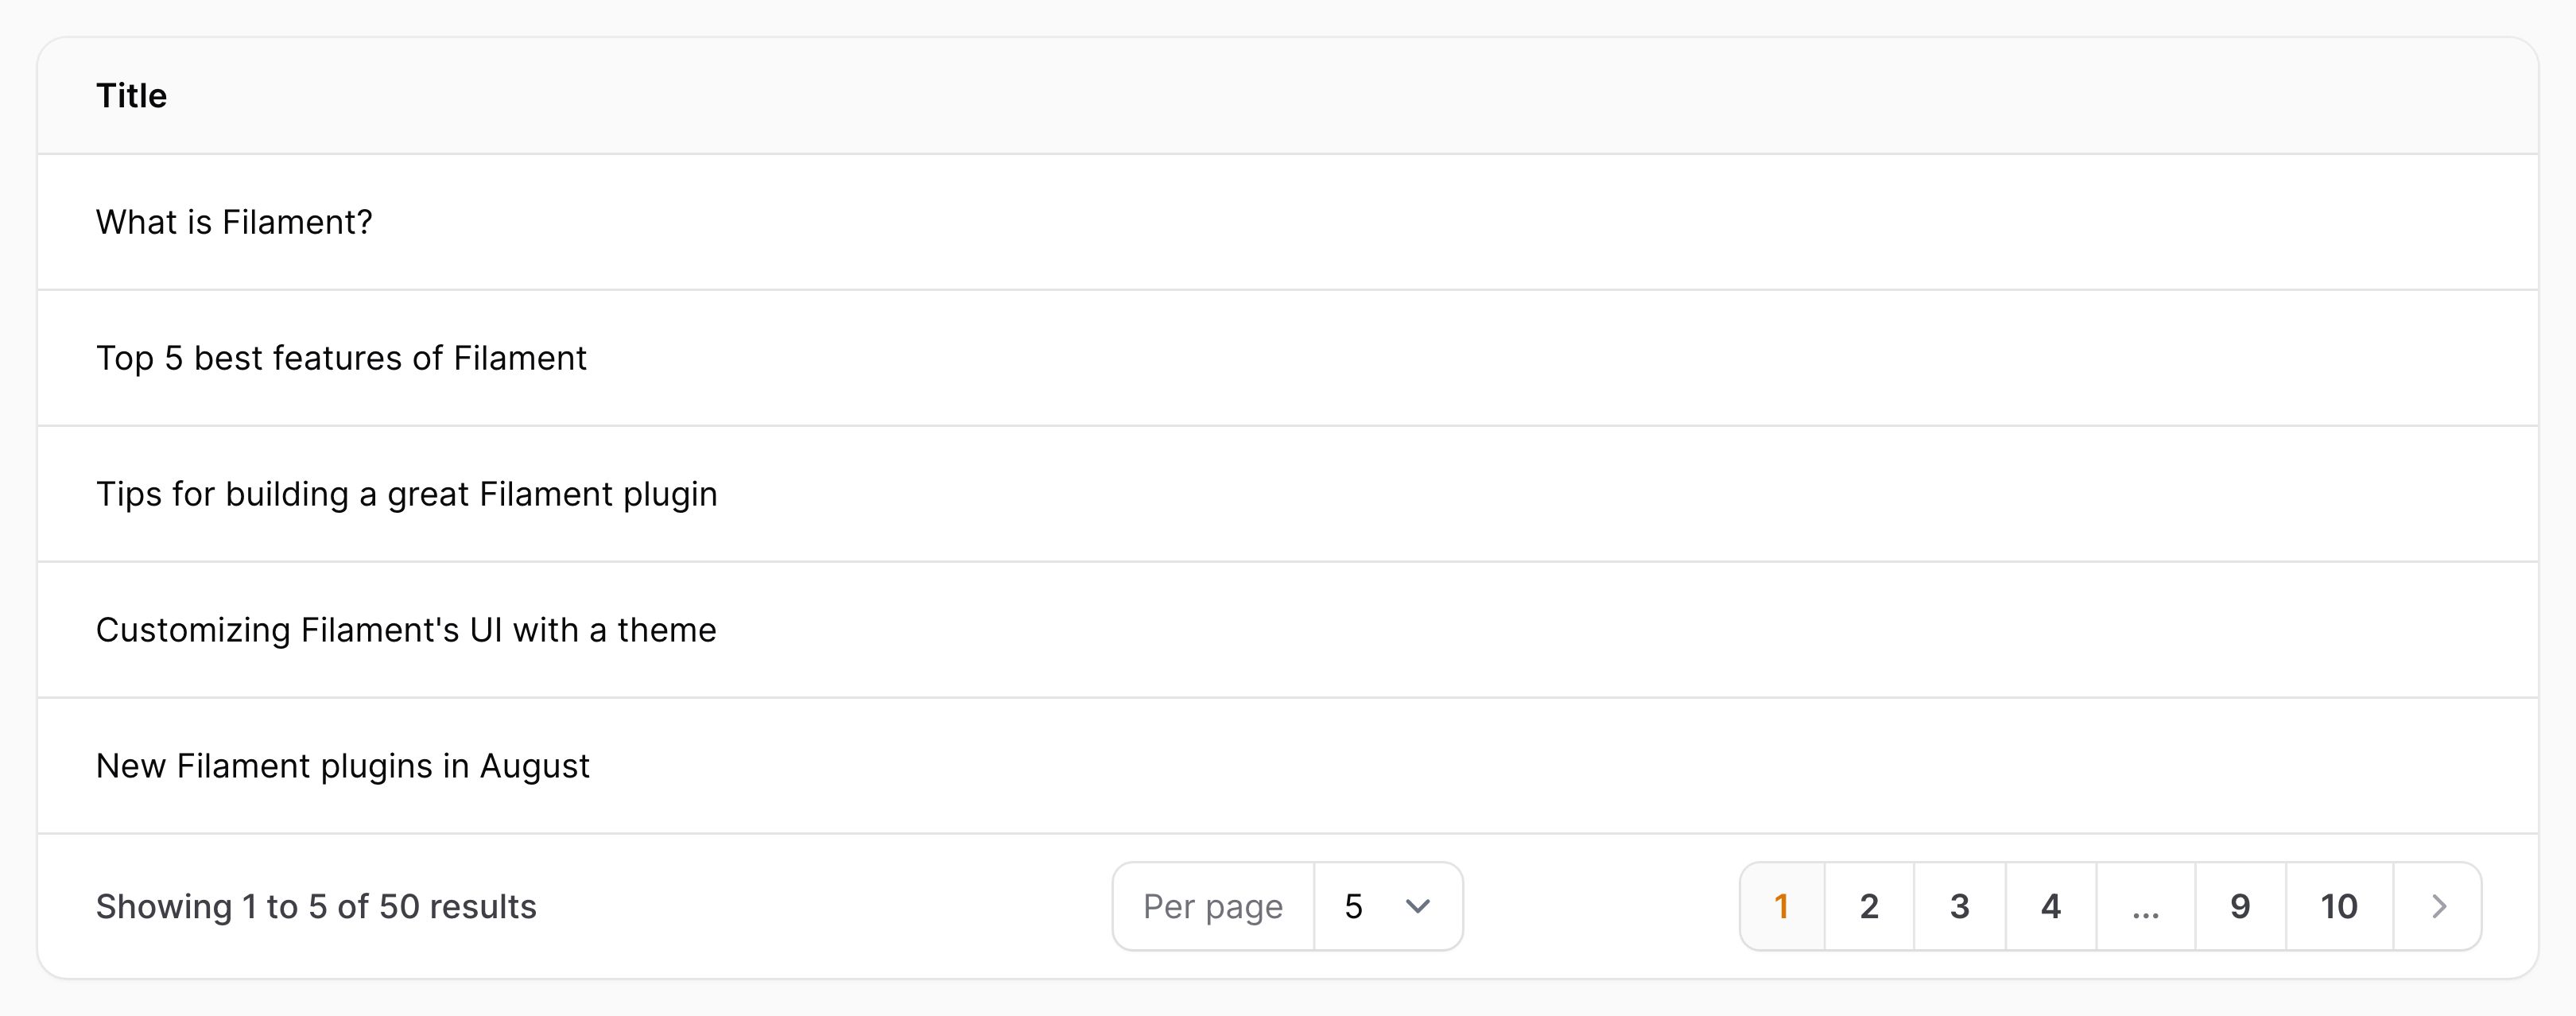The height and width of the screenshot is (1016, 2576).
Task: Select "New Filament plugins in August" row
Action: tap(1288, 766)
